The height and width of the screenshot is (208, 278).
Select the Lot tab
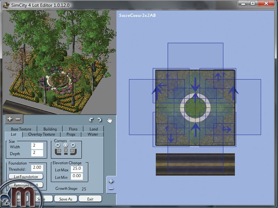pyautogui.click(x=14, y=135)
